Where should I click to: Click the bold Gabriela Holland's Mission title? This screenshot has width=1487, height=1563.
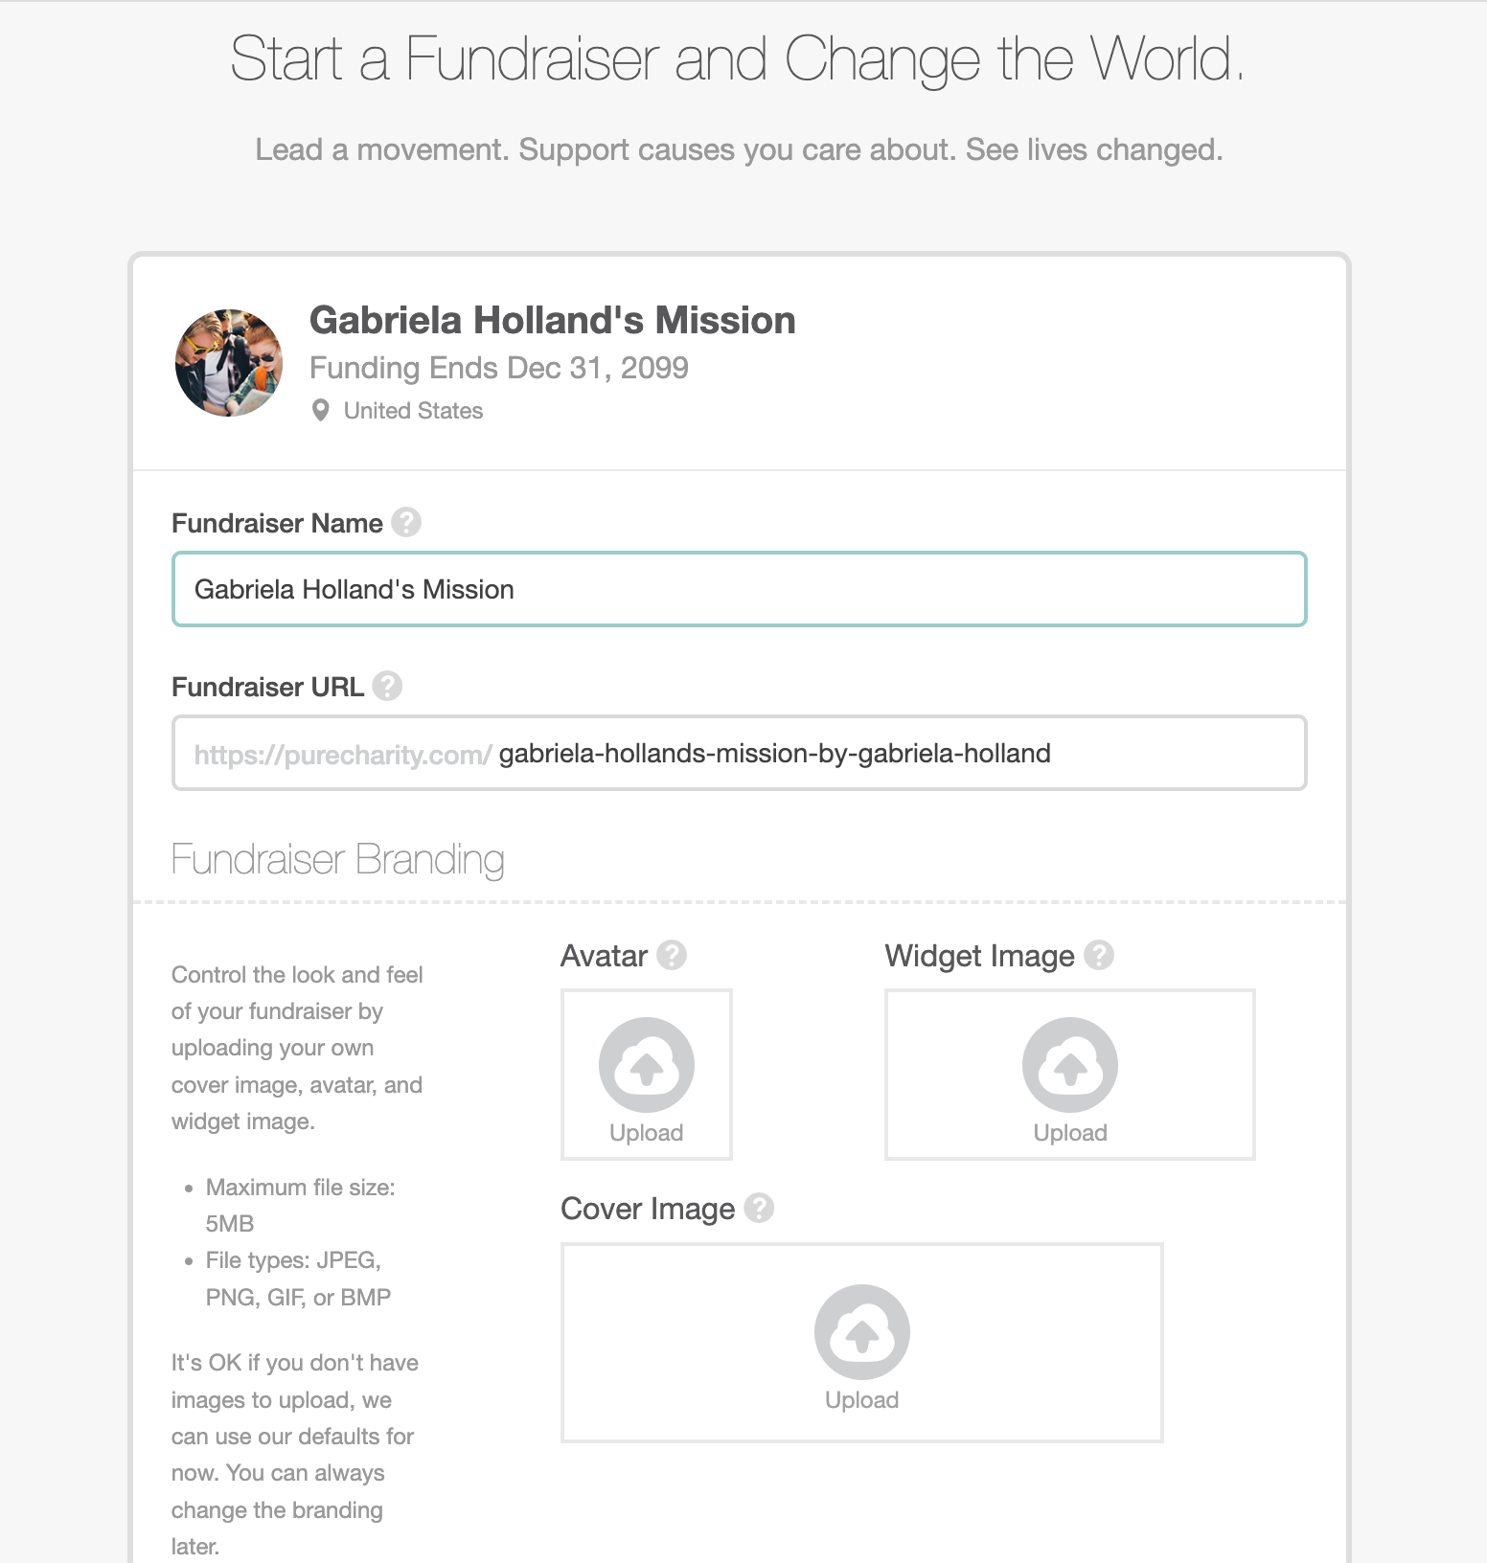tap(552, 321)
